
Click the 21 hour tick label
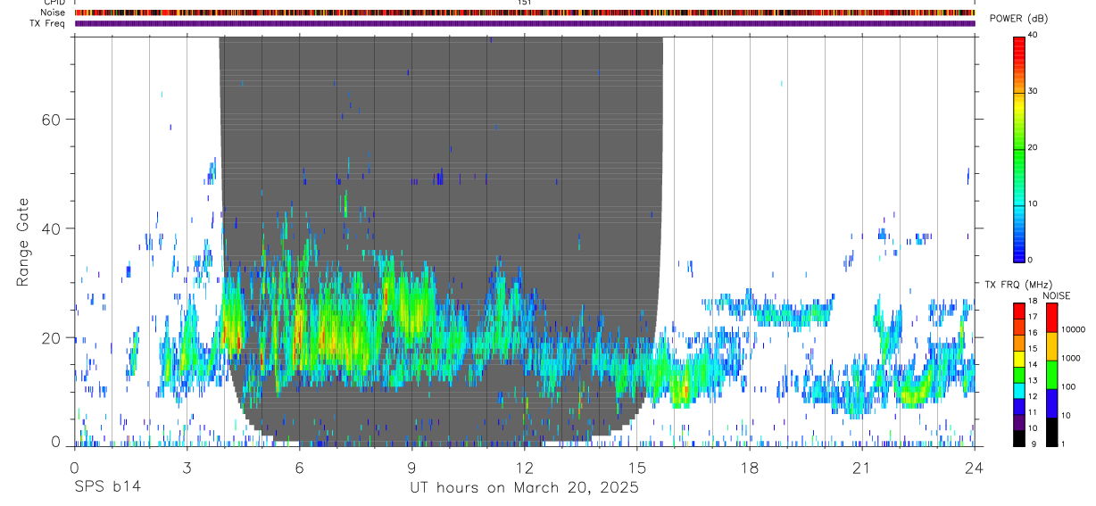coord(862,467)
